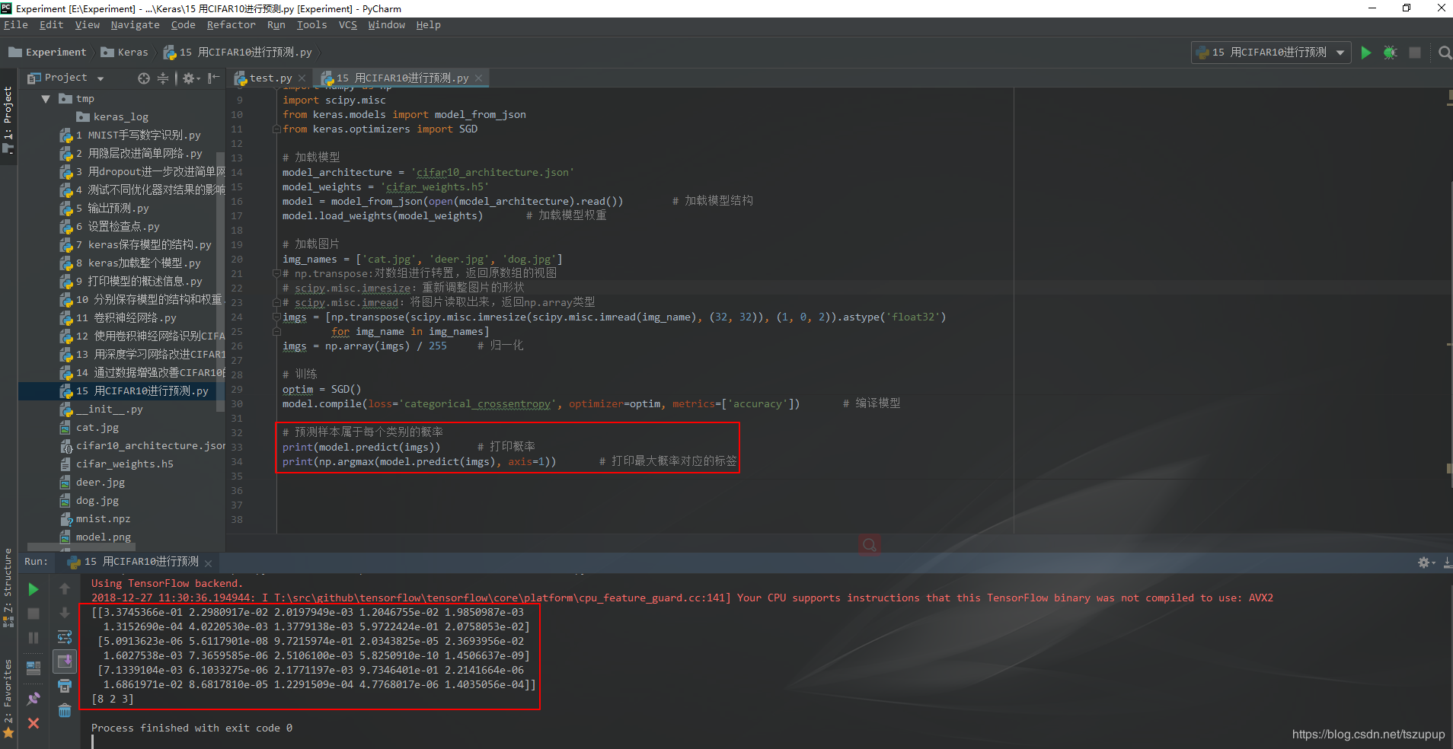Click the Stop button in the top toolbar
This screenshot has width=1453, height=749.
[1415, 53]
